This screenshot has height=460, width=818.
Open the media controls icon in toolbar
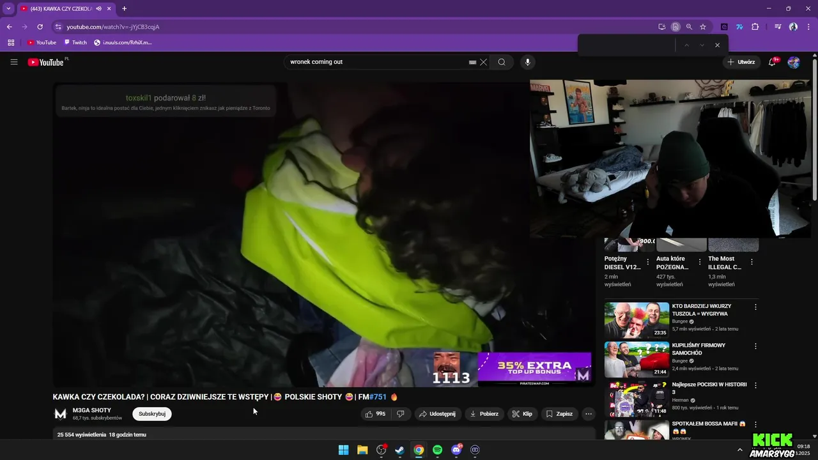778,27
